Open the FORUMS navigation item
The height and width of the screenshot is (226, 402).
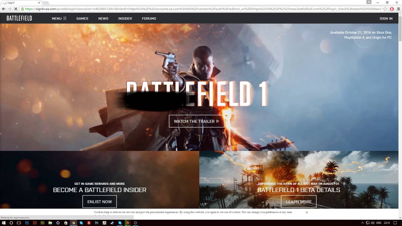(x=149, y=19)
